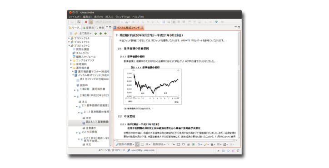329x168 pixels.
Task: Open the ファイル(F) menu
Action: pos(75,17)
